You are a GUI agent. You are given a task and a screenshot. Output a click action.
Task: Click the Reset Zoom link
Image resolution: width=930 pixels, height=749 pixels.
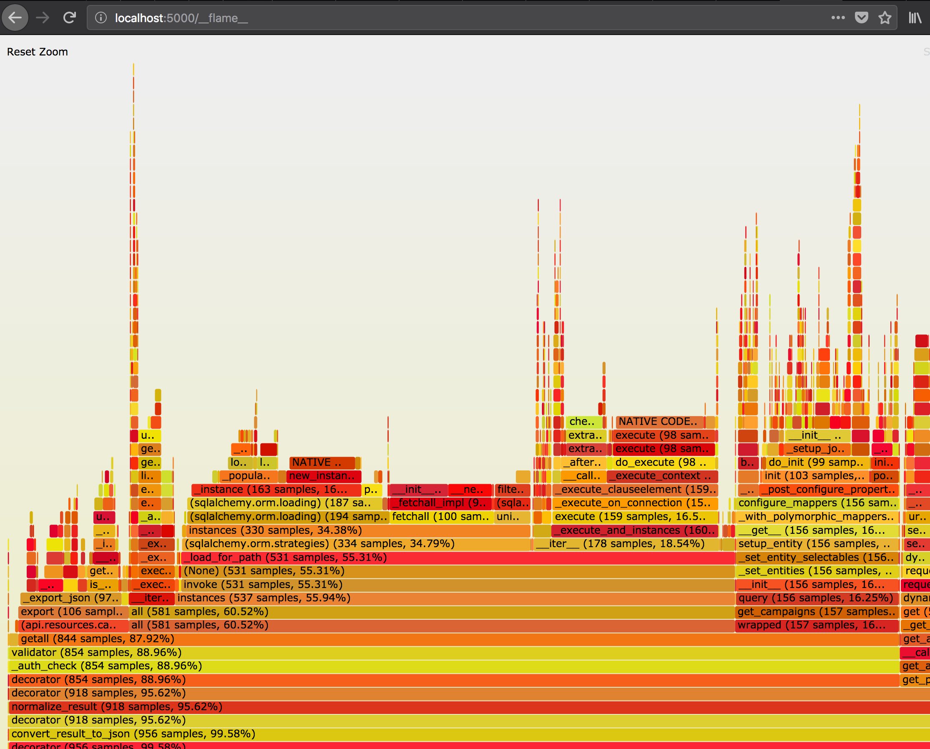coord(38,52)
